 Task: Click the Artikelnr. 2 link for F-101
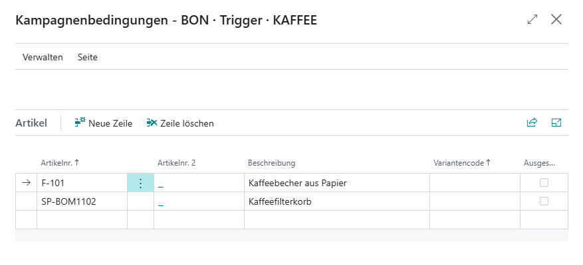click(161, 184)
